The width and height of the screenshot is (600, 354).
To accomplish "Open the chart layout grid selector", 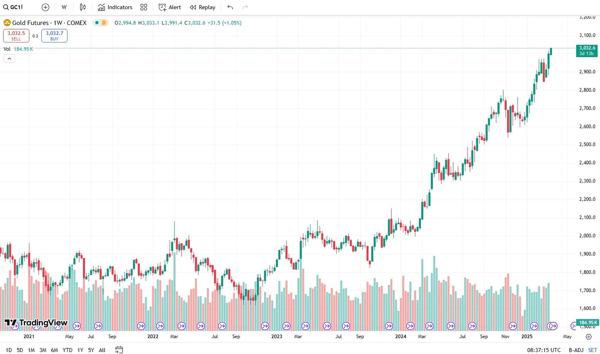I will tap(144, 7).
